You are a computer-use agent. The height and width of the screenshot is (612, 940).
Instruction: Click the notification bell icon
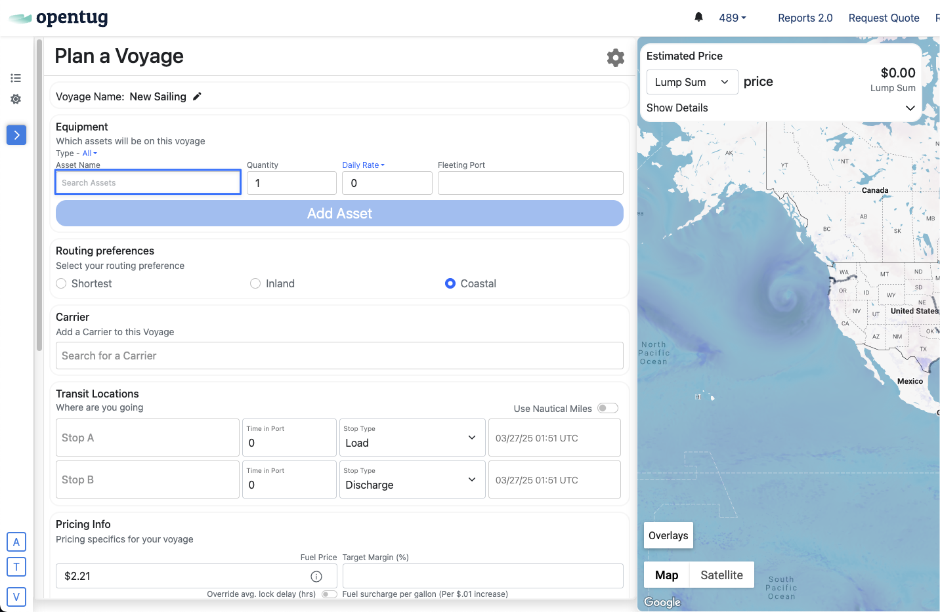coord(698,17)
